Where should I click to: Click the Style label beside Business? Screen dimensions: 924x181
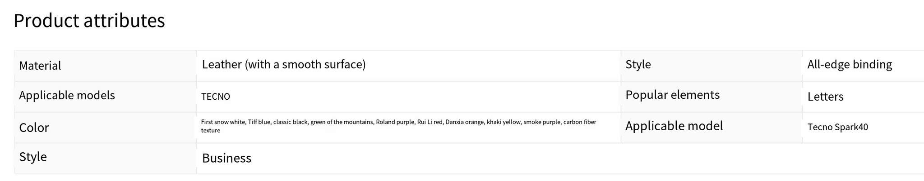point(33,157)
